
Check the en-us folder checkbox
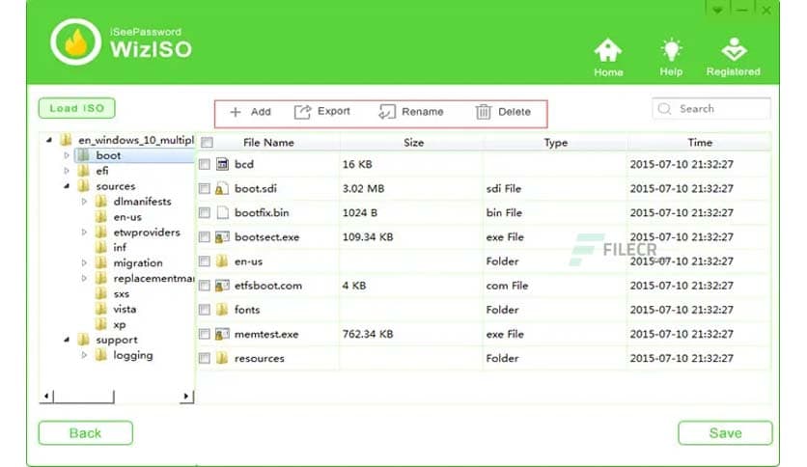pos(205,261)
